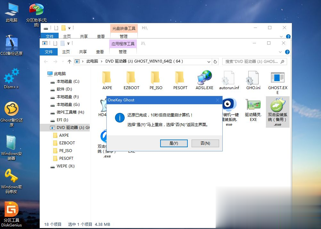Open Windows密码修改 key icon
321x229 pixels.
pyautogui.click(x=11, y=181)
